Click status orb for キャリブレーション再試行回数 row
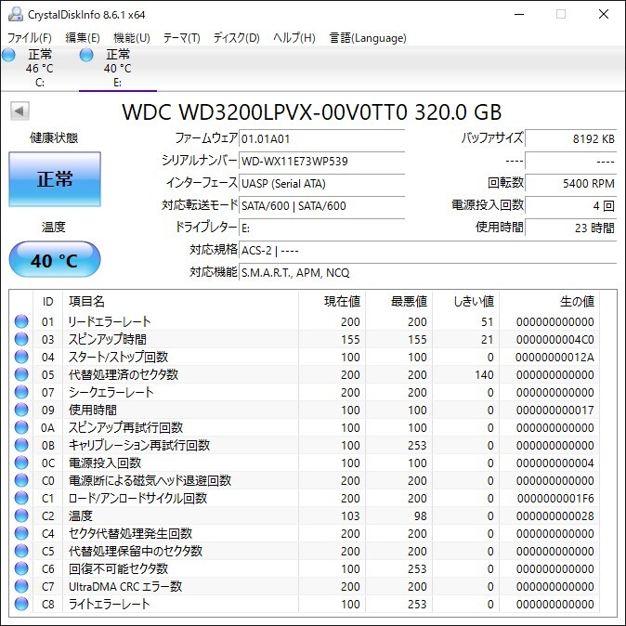Screen dimensions: 626x626 click(x=21, y=445)
